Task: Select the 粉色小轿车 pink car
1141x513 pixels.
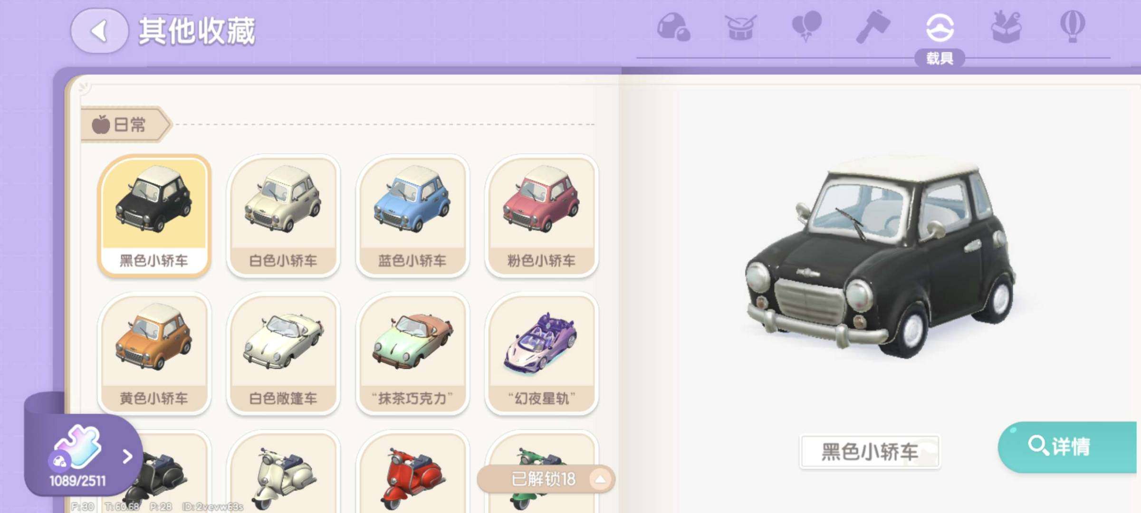Action: click(x=542, y=216)
